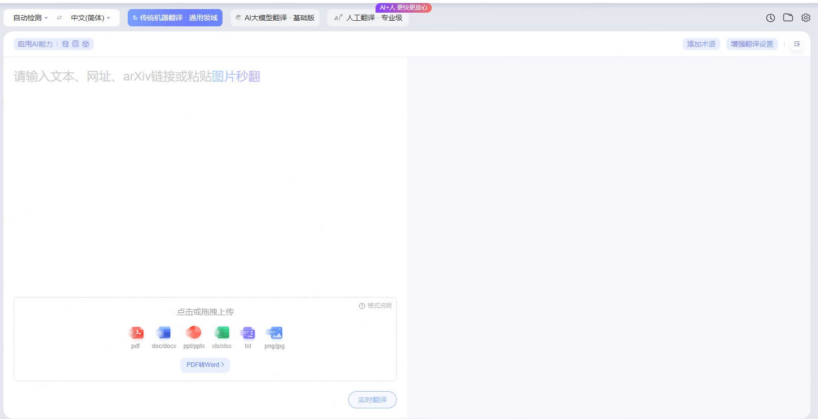This screenshot has height=419, width=818.
Task: Open 增强翻译设置 settings
Action: click(752, 44)
